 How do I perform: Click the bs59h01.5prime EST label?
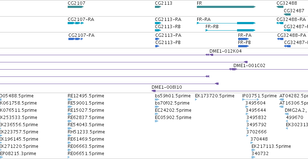pyautogui.click(x=173, y=96)
